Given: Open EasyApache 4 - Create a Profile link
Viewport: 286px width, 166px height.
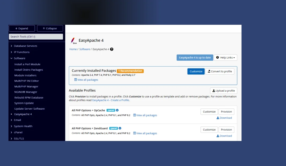Looking at the screenshot, I should pyautogui.click(x=111, y=100).
